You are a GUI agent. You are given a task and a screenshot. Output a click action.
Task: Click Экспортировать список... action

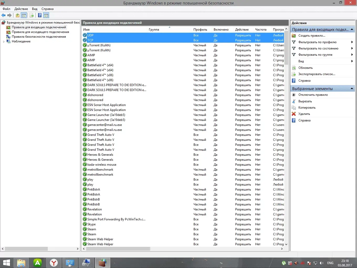coord(317,74)
